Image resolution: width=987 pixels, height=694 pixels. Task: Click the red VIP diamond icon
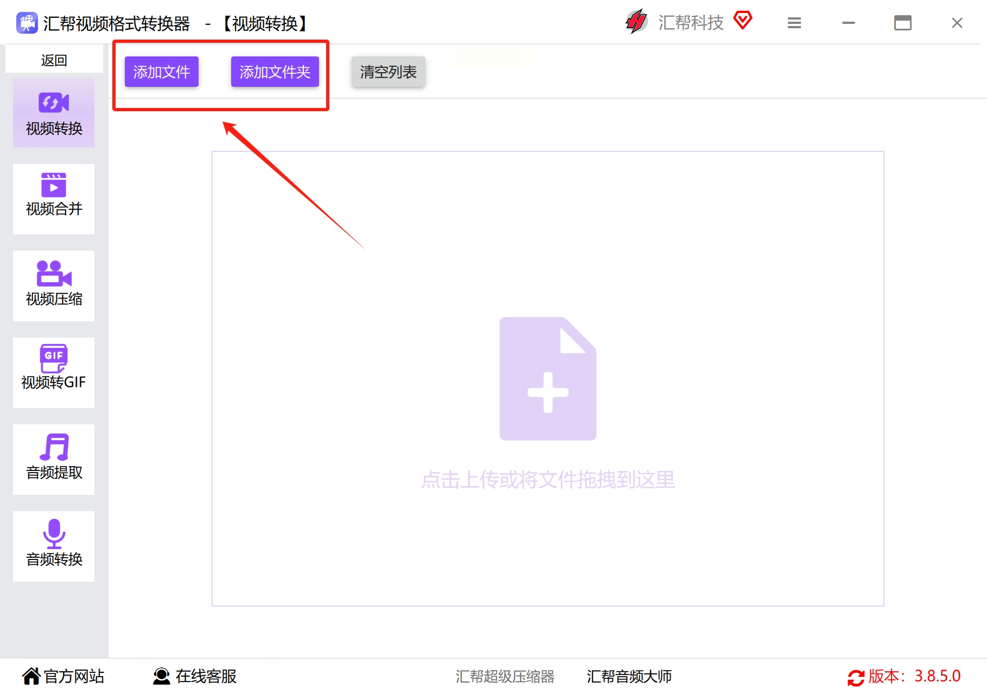pos(743,21)
